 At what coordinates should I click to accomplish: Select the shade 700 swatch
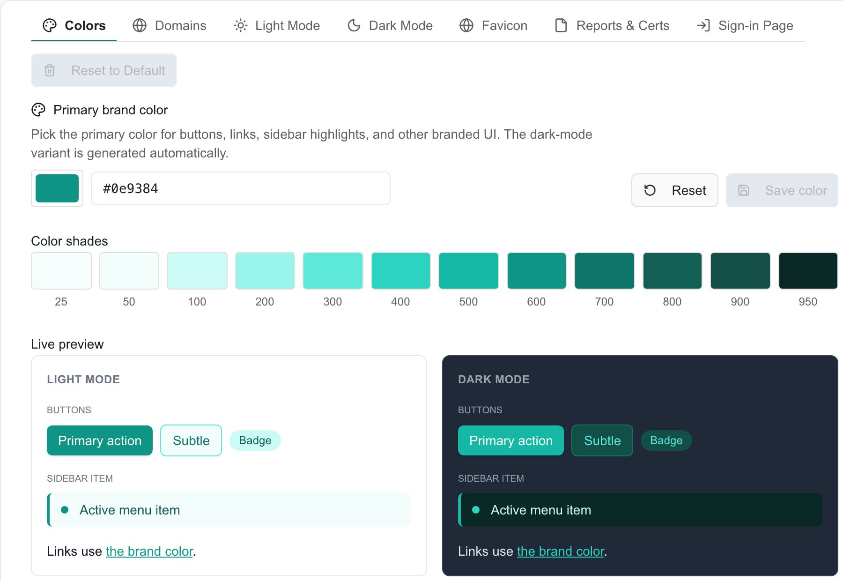click(x=605, y=271)
